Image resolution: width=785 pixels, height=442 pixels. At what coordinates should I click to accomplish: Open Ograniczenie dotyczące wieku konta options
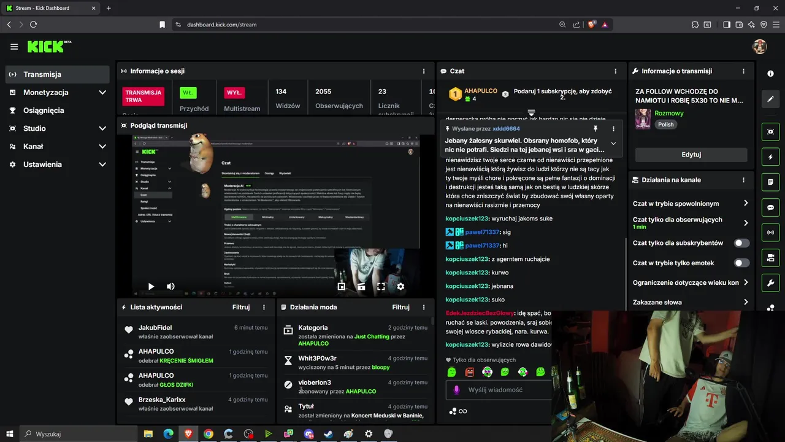(691, 282)
